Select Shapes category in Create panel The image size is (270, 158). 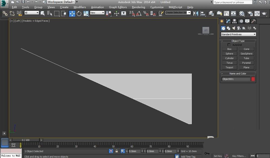[x=228, y=28]
